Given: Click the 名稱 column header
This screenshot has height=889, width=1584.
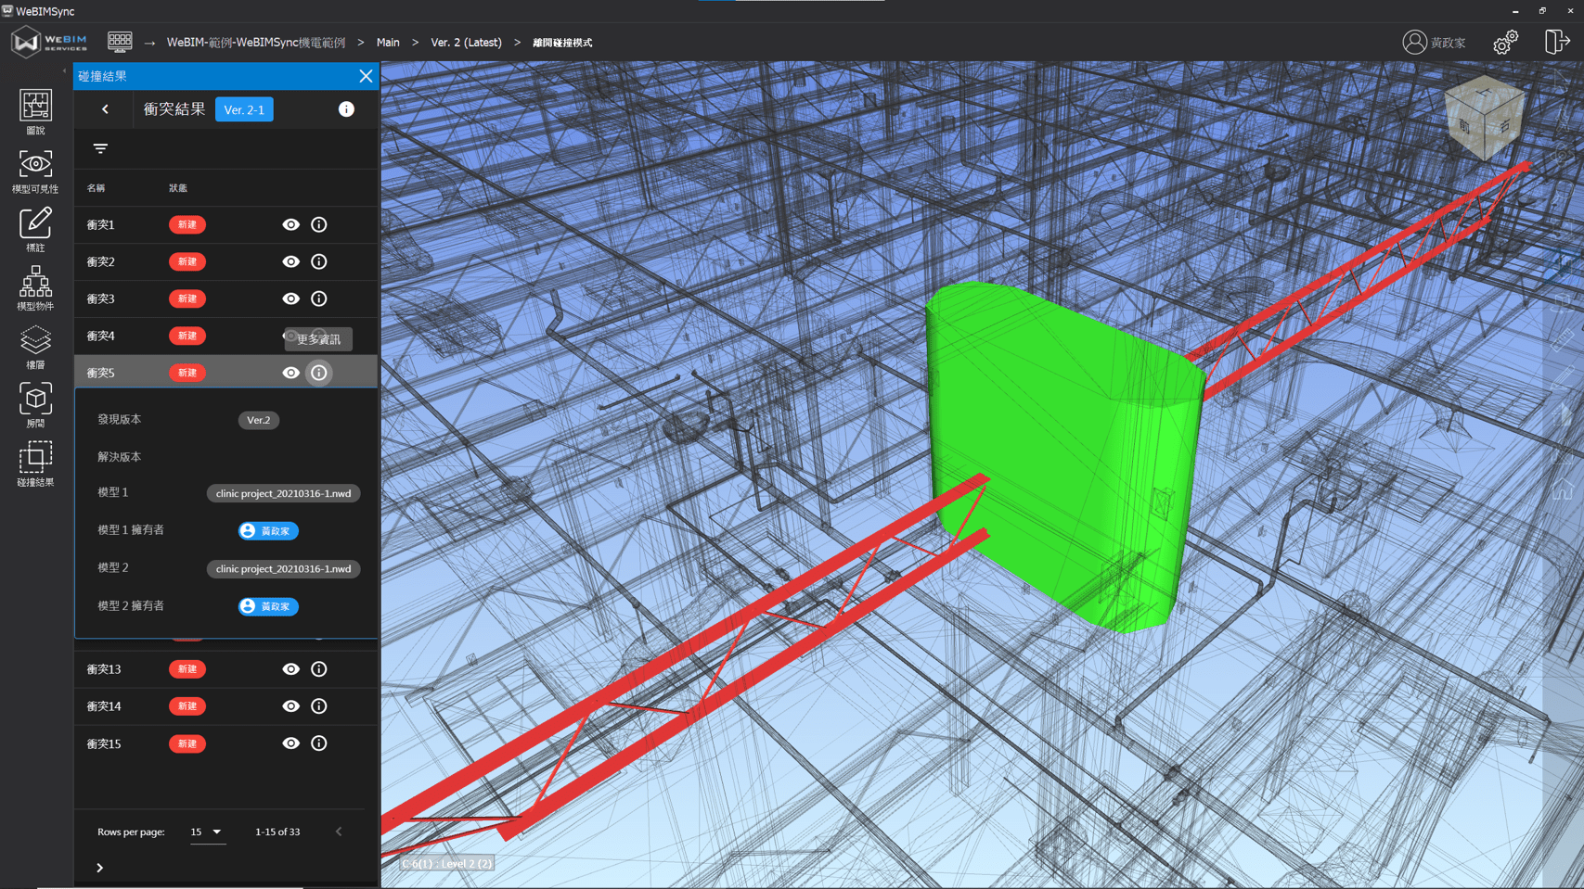Looking at the screenshot, I should point(96,188).
